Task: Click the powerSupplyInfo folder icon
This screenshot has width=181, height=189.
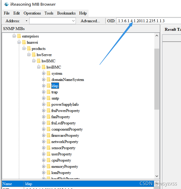Action: point(48,104)
